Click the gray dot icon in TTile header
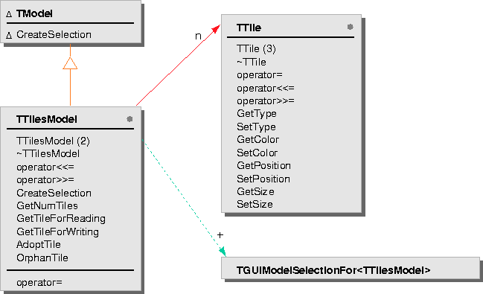 pos(350,27)
